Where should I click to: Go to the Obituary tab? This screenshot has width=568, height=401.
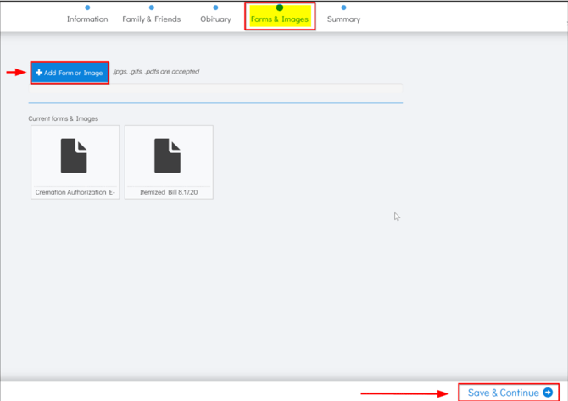215,19
